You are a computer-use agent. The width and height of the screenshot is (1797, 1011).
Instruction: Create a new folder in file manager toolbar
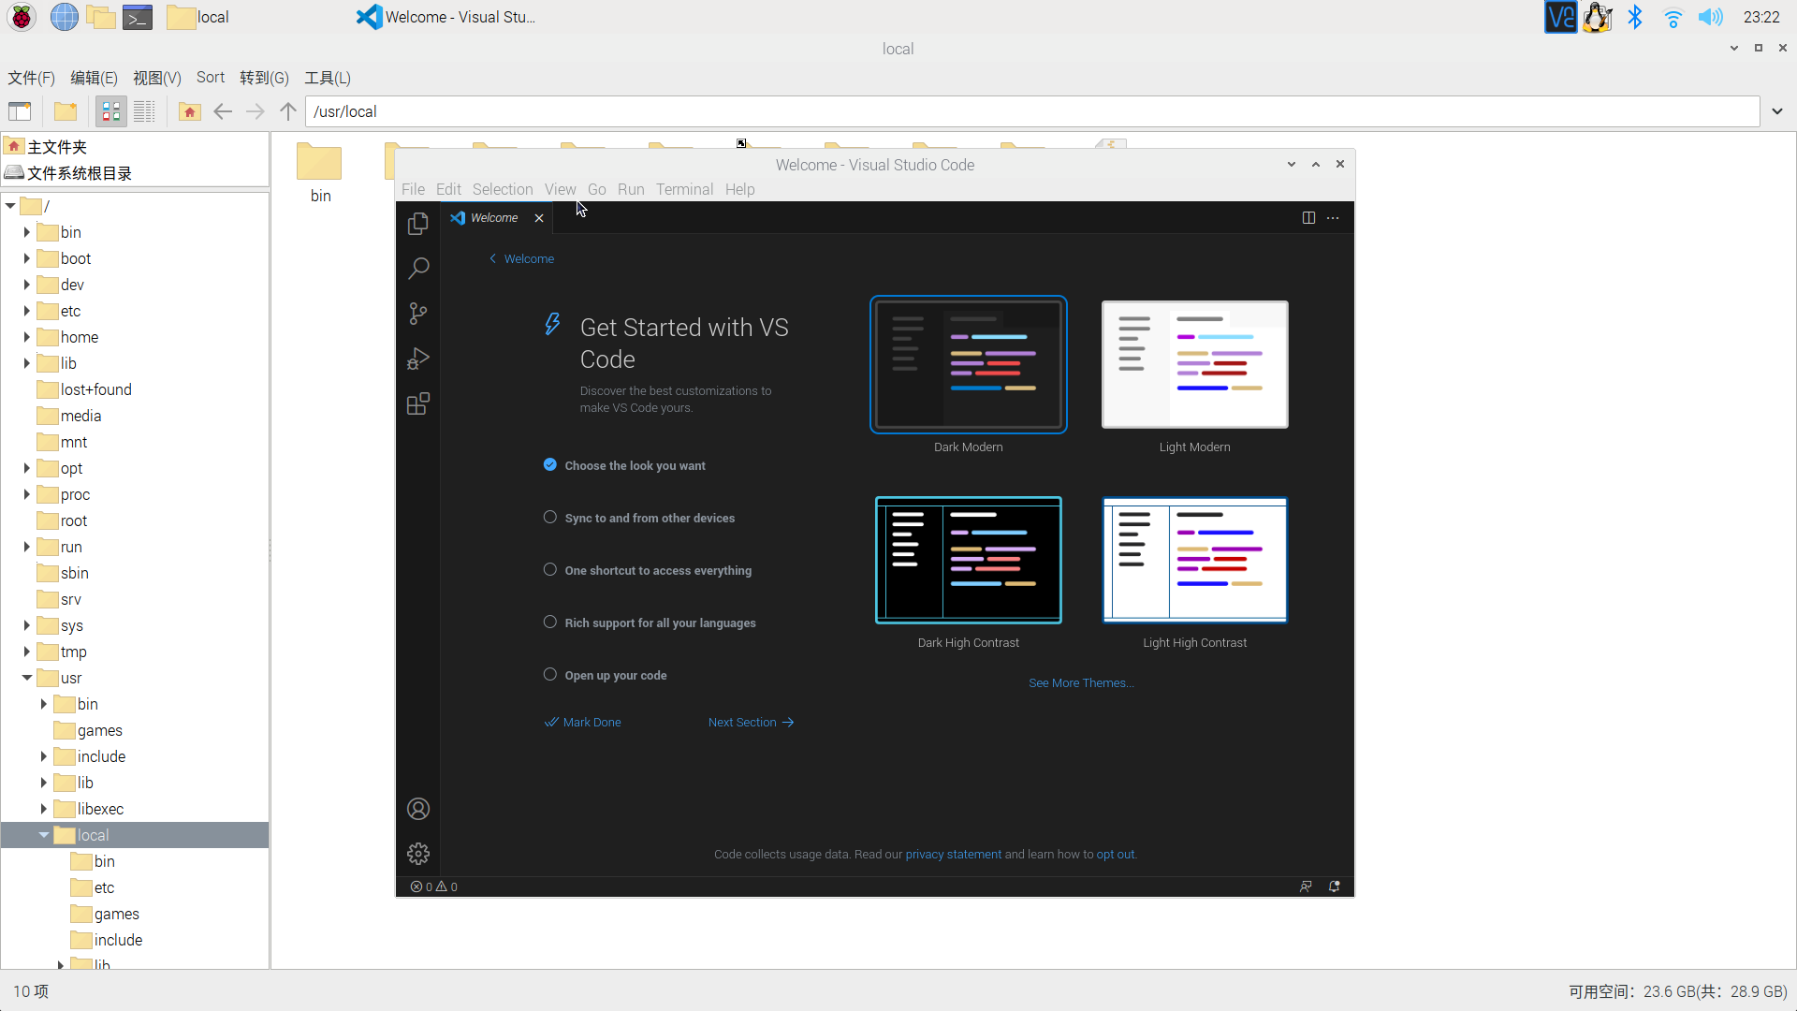[66, 111]
